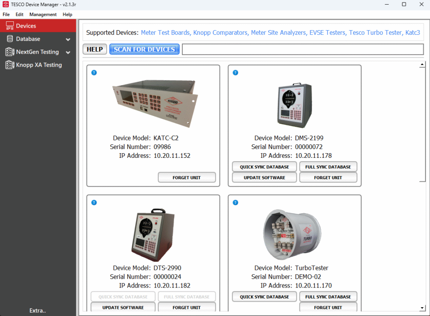Expand the Database sidebar section chevron
The image size is (430, 316).
coord(68,39)
